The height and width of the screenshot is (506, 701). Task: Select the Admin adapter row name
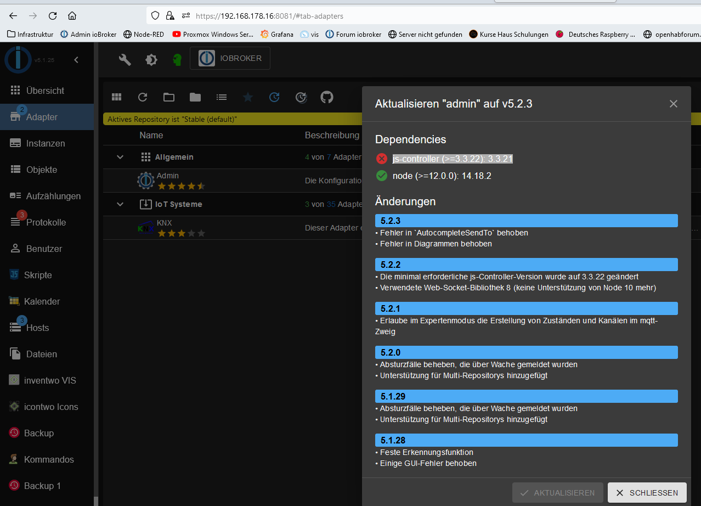coord(168,176)
